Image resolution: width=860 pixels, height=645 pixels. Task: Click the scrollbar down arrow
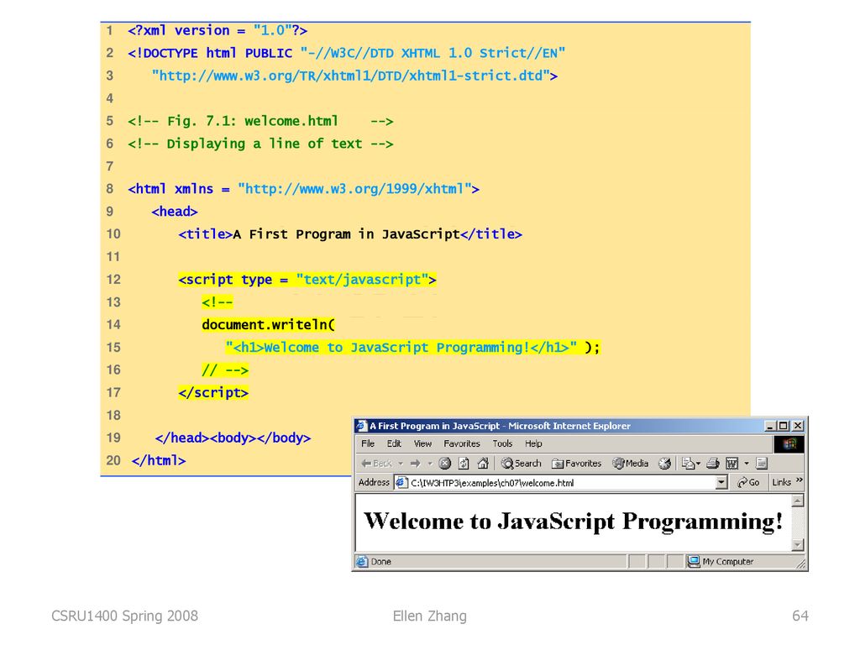(798, 544)
